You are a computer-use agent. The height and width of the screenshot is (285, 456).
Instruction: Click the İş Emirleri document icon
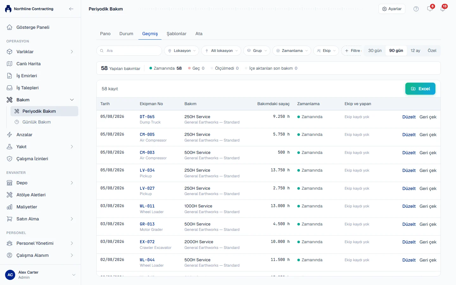(x=9, y=76)
